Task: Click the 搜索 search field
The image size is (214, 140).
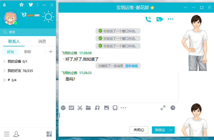Action: click(x=29, y=32)
